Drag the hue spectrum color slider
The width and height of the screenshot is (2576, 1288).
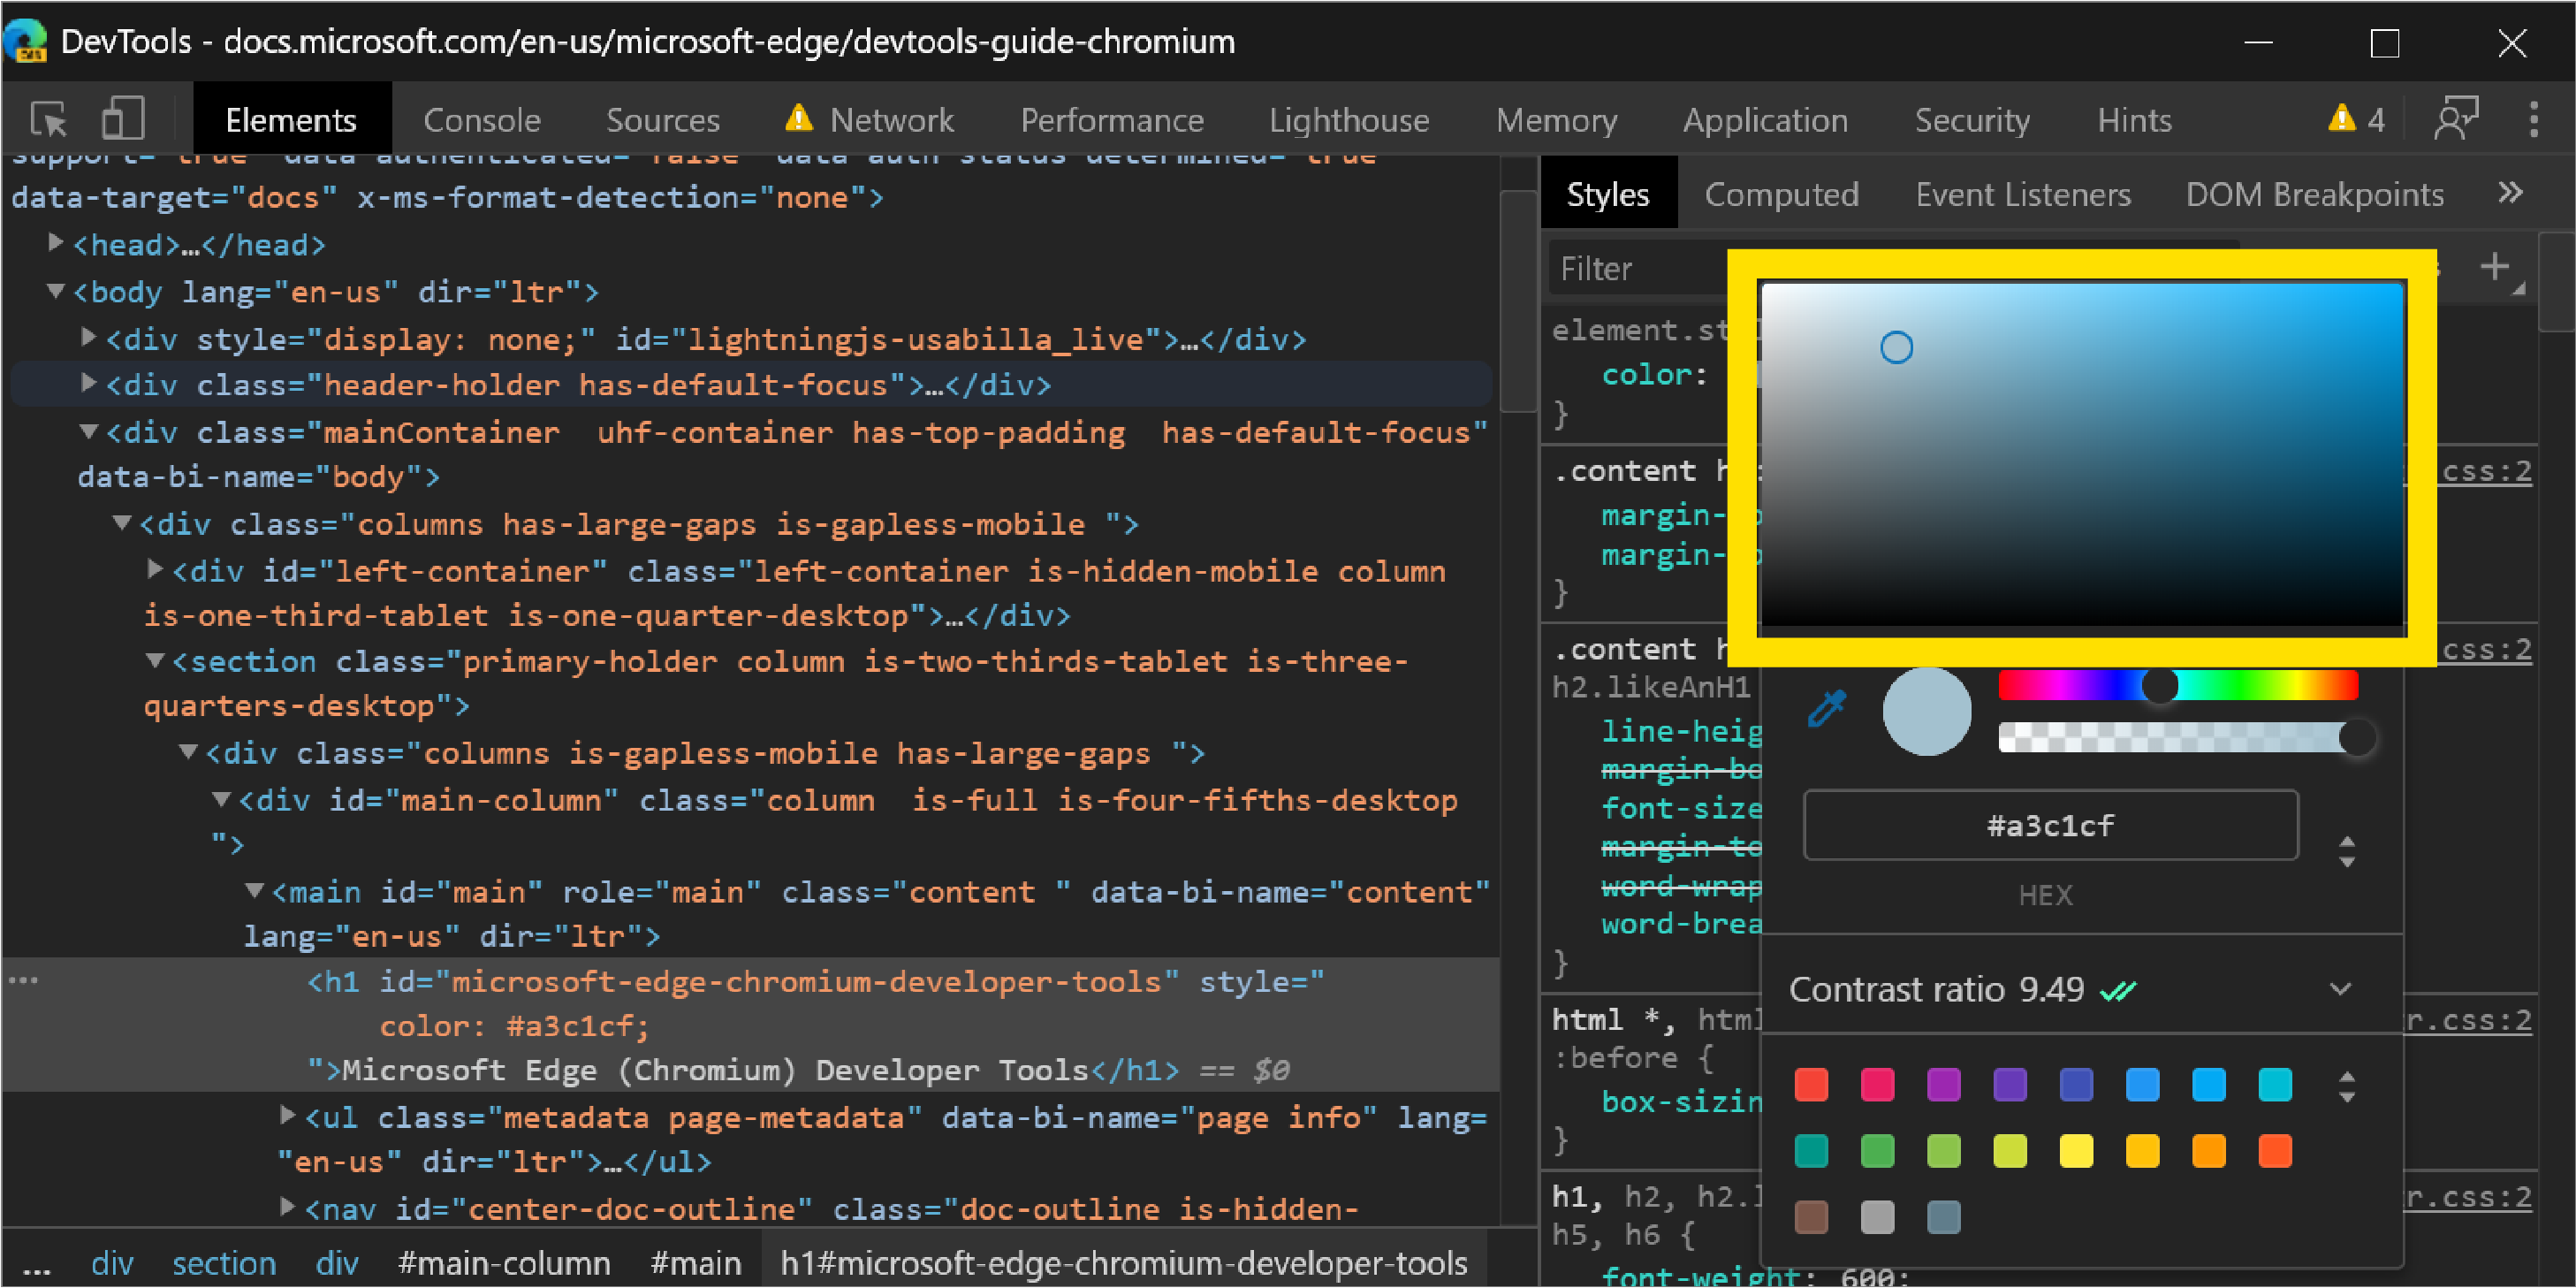2159,689
